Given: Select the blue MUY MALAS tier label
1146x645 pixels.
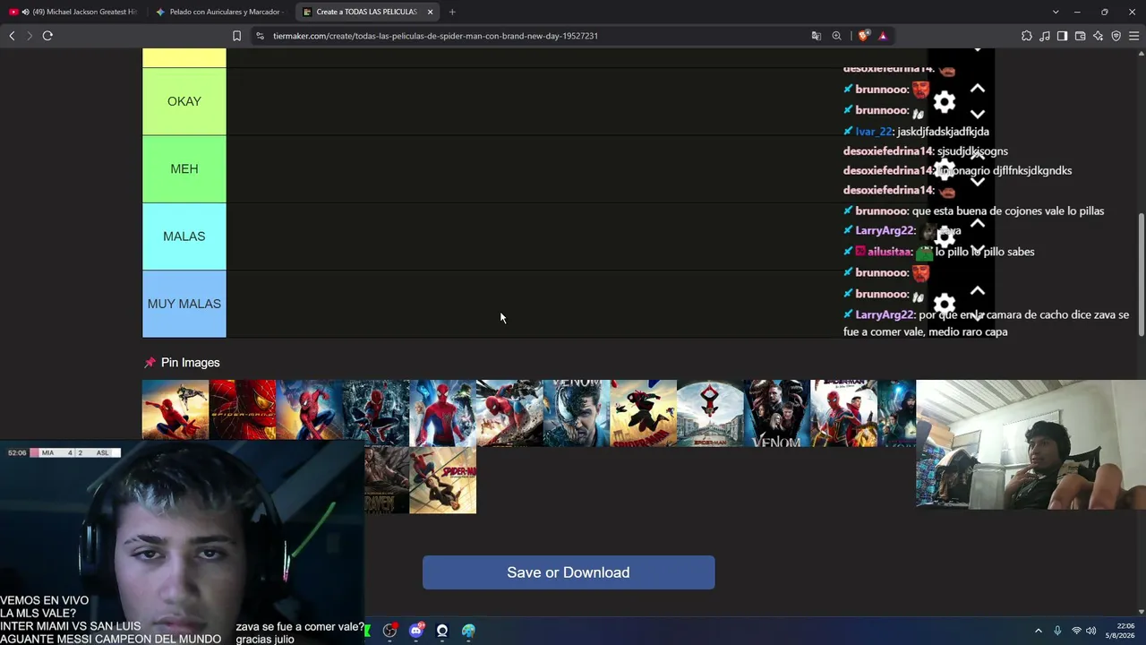Looking at the screenshot, I should [x=184, y=304].
